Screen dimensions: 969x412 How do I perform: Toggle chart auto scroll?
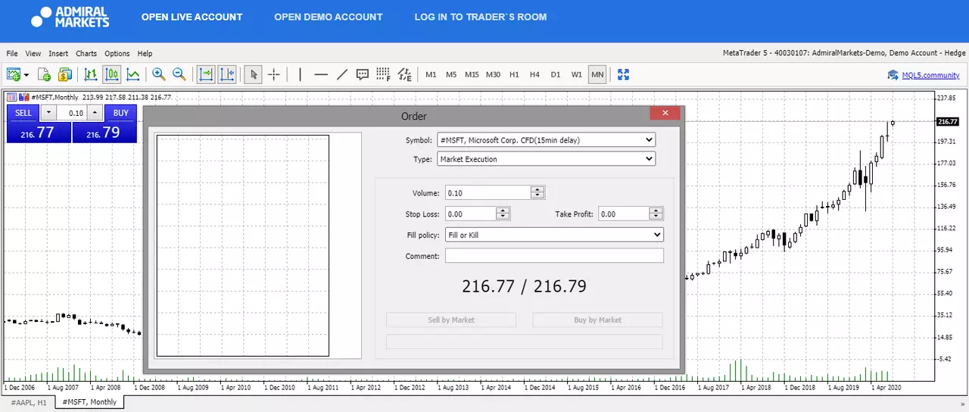206,74
